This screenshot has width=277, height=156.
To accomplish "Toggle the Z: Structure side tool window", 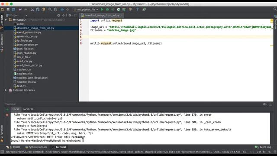I will pos(2,43).
